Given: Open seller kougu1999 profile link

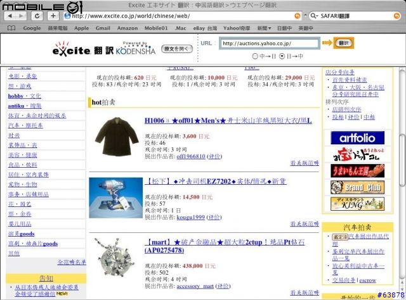Looking at the screenshot, I should [190, 217].
